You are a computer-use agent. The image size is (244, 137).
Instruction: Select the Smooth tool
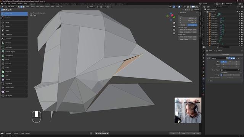pos(14,80)
